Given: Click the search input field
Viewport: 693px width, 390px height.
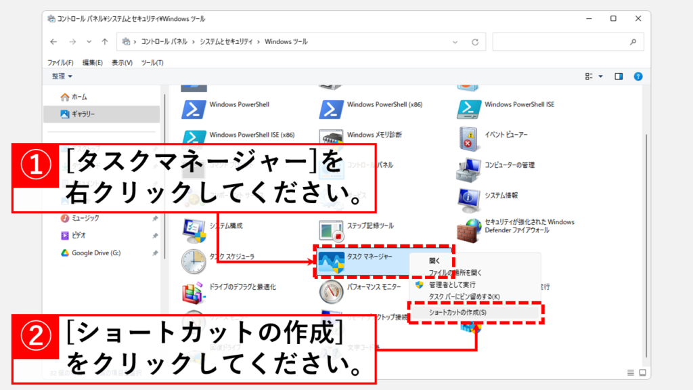Looking at the screenshot, I should coord(560,42).
